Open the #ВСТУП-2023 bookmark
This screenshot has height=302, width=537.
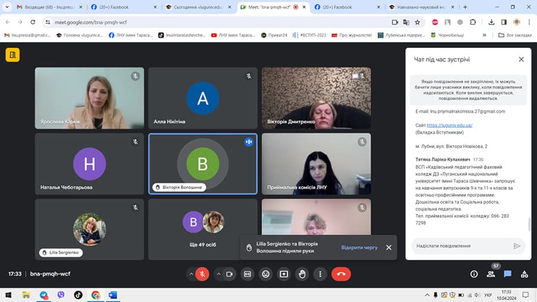pyautogui.click(x=309, y=35)
